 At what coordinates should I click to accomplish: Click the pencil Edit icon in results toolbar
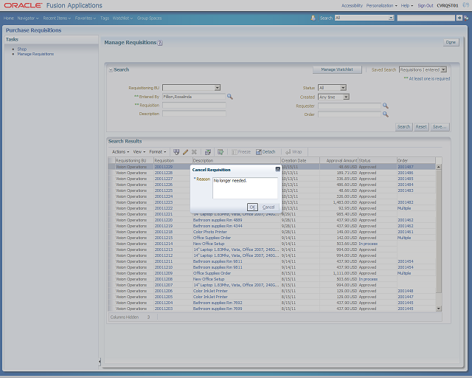click(x=185, y=152)
